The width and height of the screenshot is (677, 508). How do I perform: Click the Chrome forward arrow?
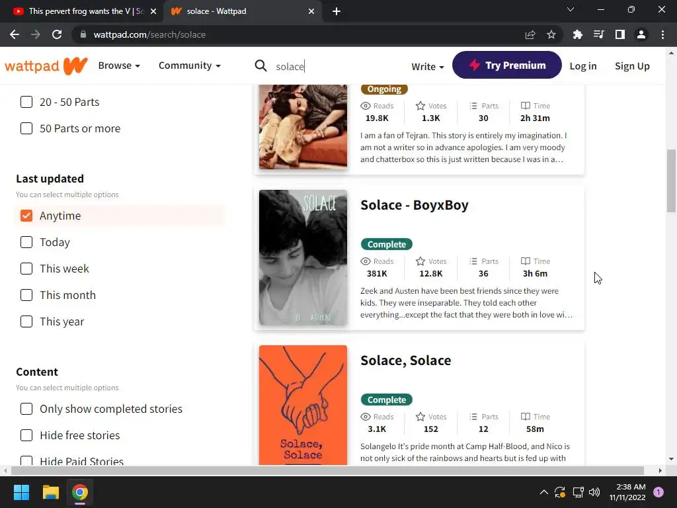point(36,34)
